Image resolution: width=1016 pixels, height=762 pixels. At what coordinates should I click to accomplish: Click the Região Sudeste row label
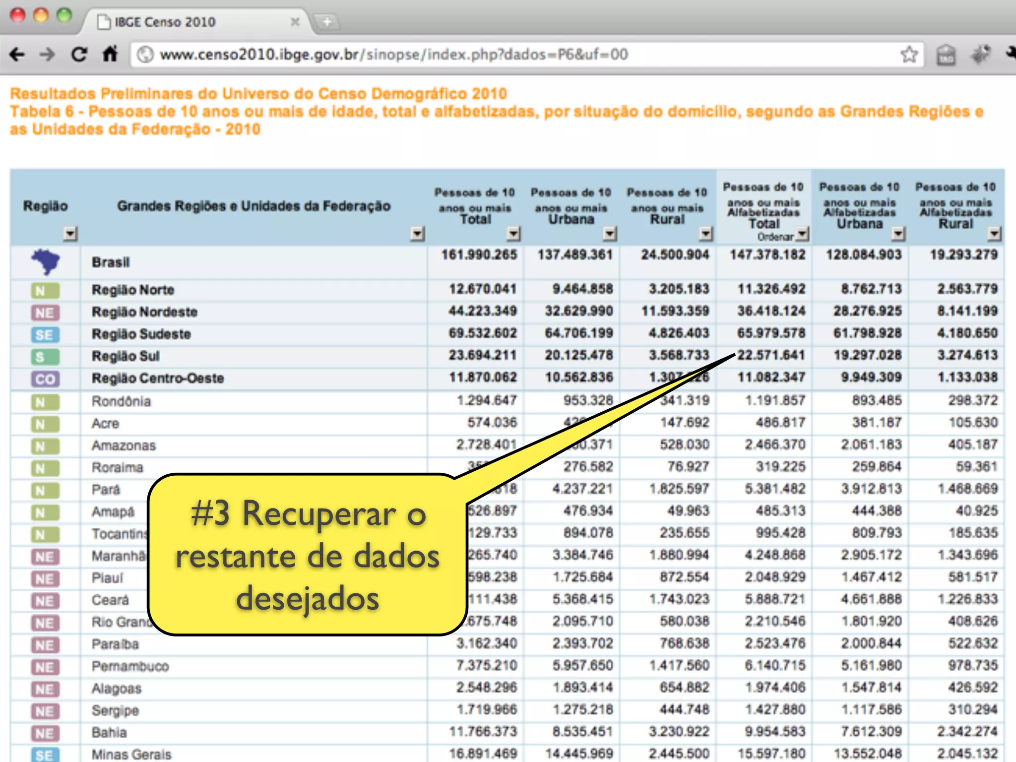tap(141, 335)
